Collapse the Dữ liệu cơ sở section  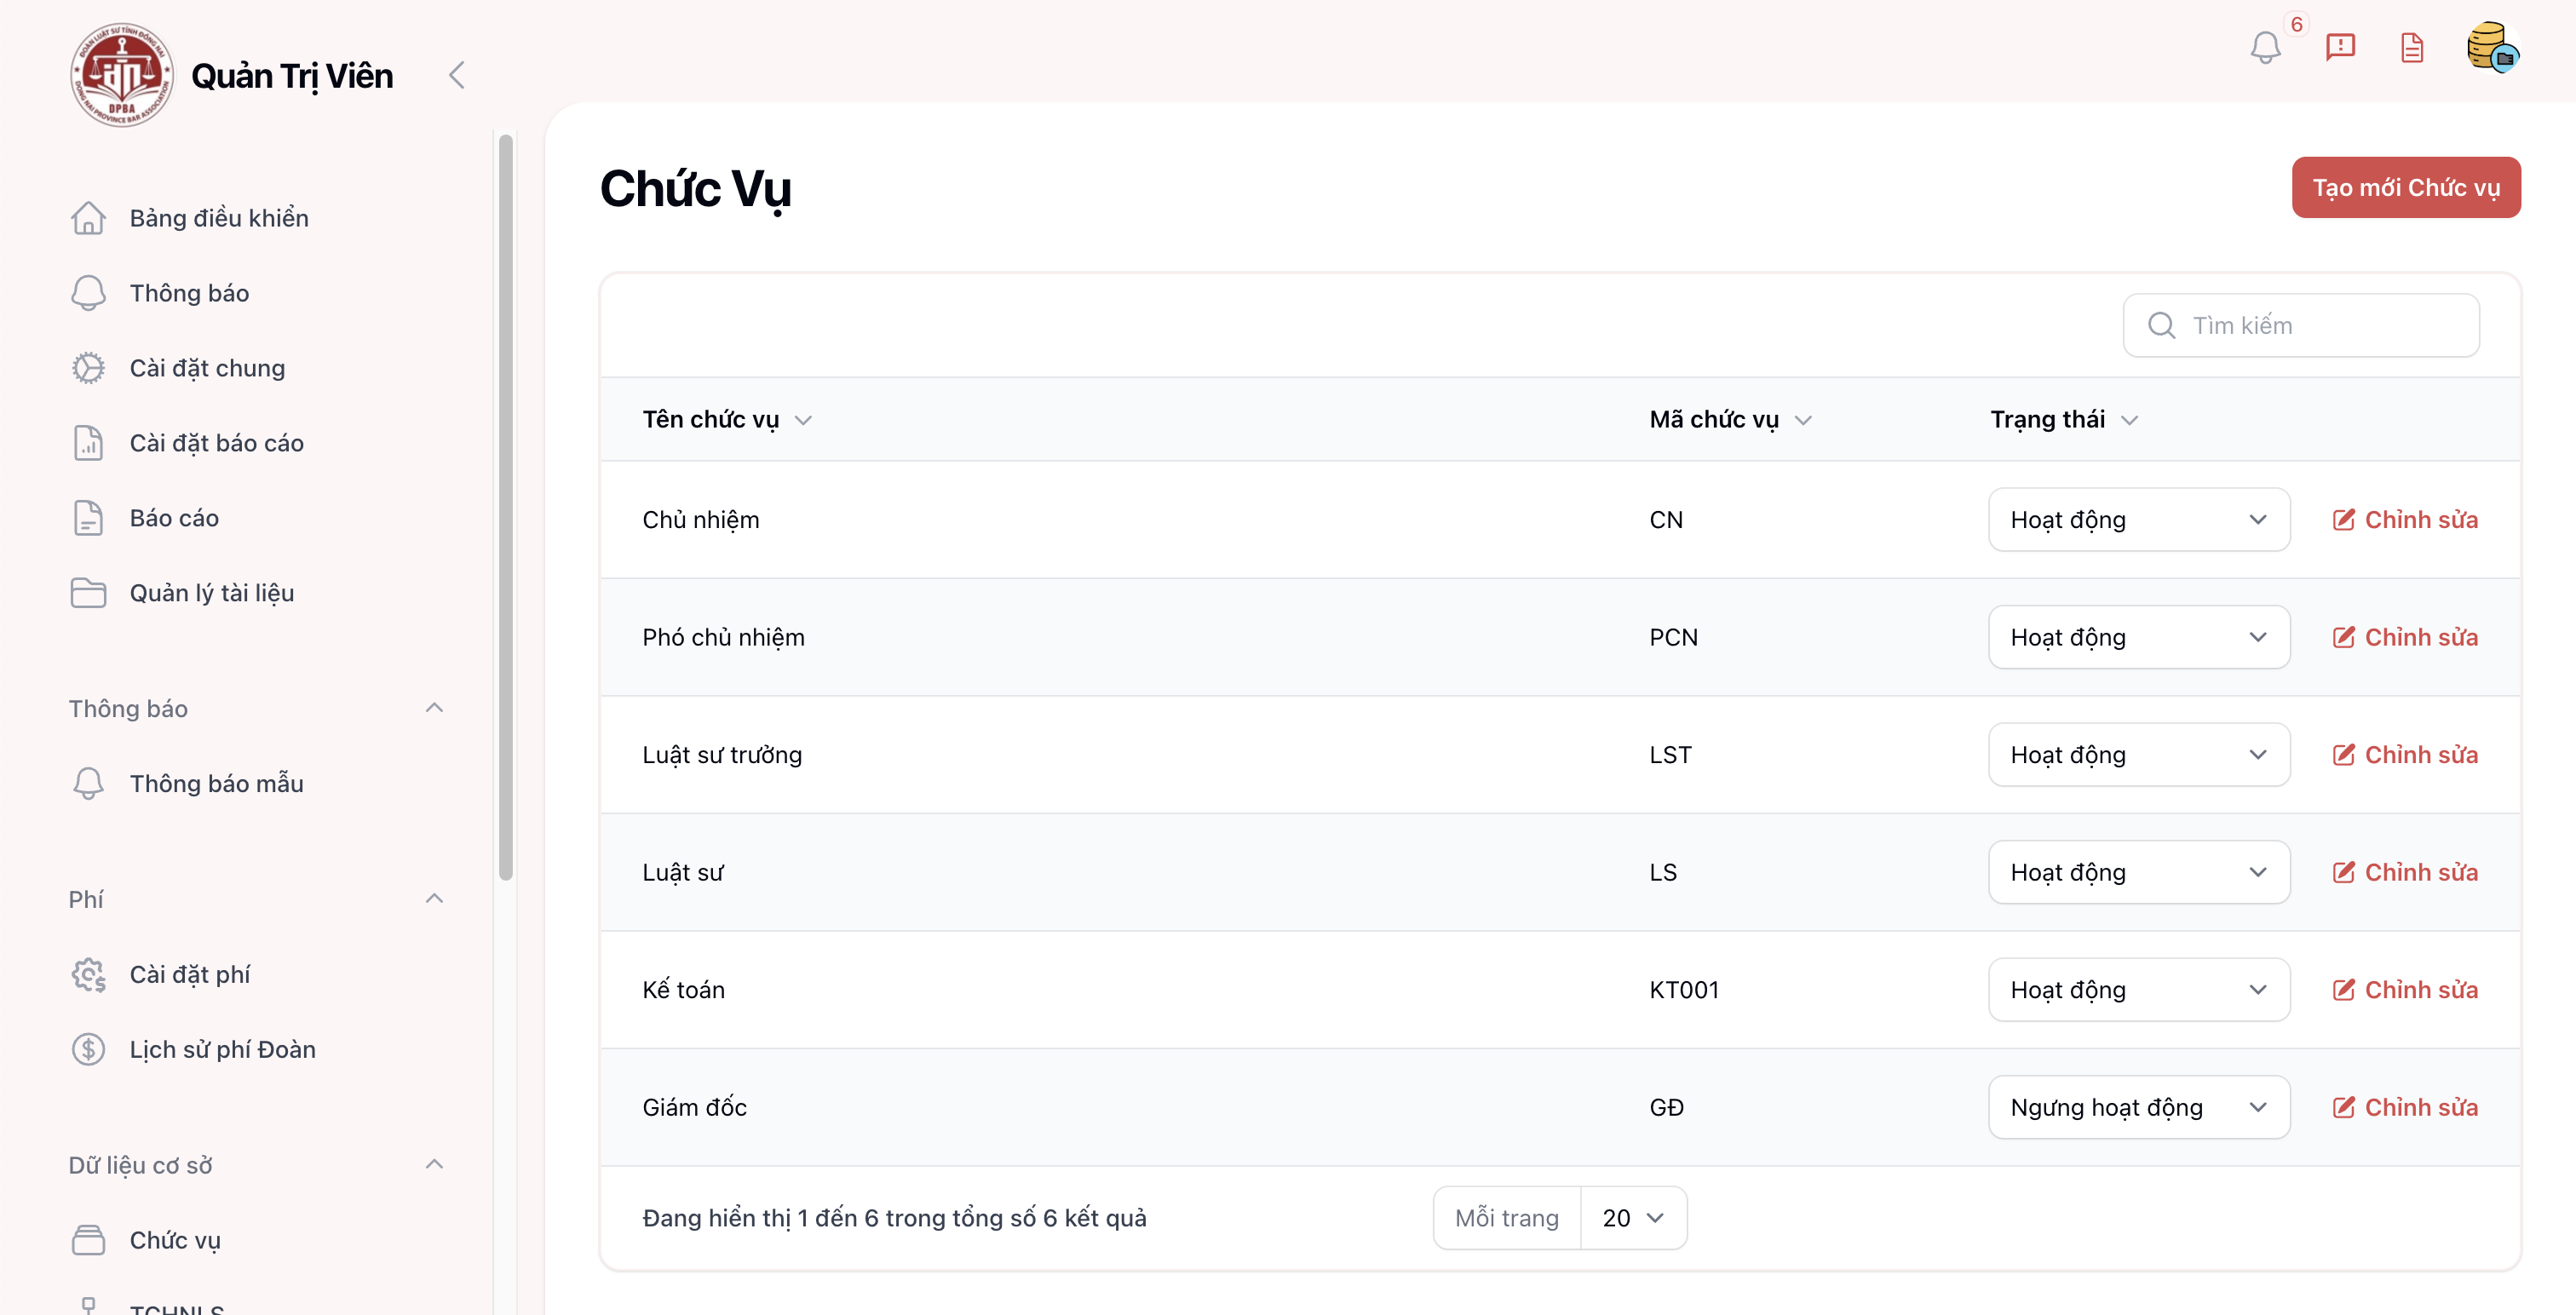434,1164
